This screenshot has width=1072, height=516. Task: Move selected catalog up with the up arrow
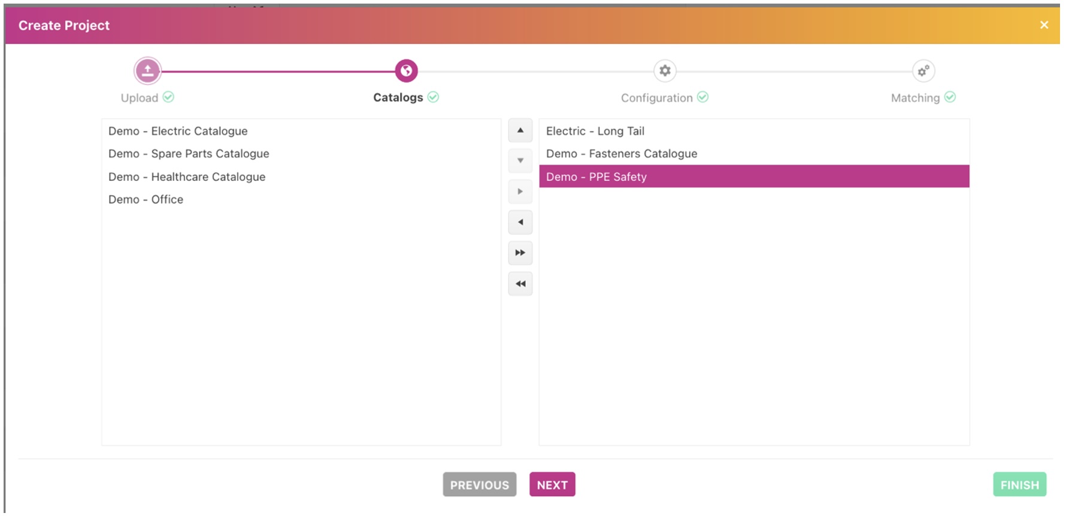(x=520, y=130)
